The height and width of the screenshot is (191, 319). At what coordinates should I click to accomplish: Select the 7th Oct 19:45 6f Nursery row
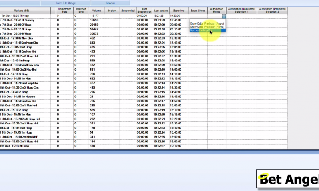click(x=18, y=20)
